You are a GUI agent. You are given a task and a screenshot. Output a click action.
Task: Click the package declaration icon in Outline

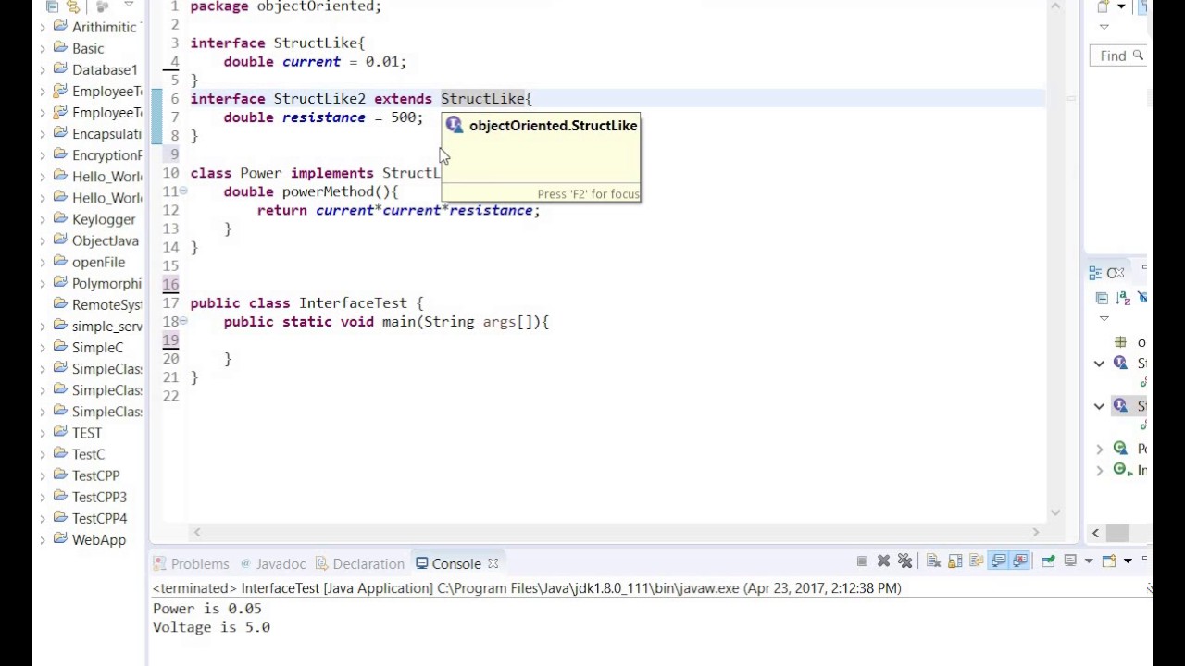(1120, 342)
